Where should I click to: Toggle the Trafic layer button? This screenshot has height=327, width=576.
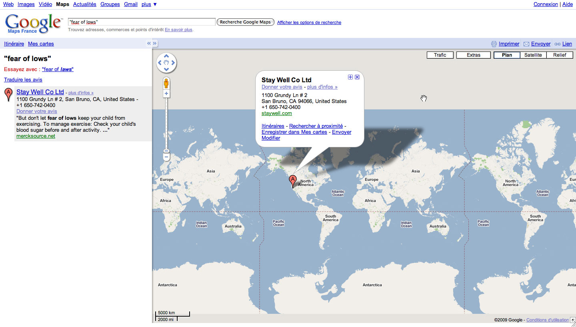(440, 55)
